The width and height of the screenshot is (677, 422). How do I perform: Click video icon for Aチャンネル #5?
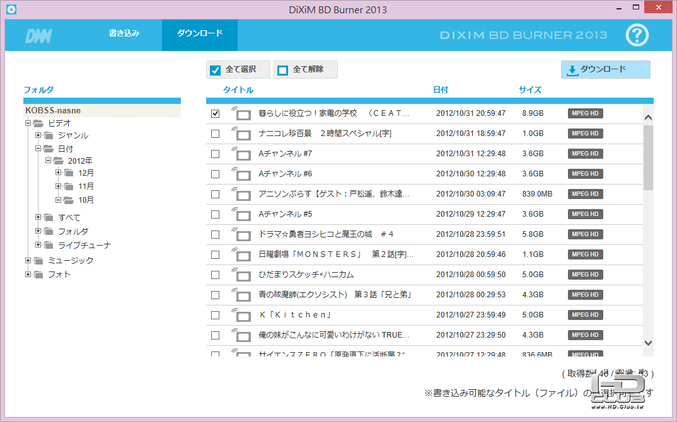(241, 214)
